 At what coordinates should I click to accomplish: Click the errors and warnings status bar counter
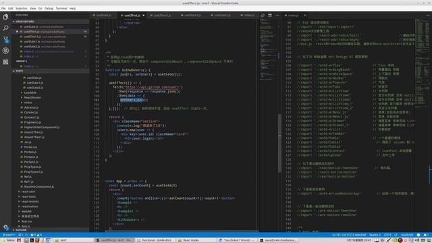[36, 235]
